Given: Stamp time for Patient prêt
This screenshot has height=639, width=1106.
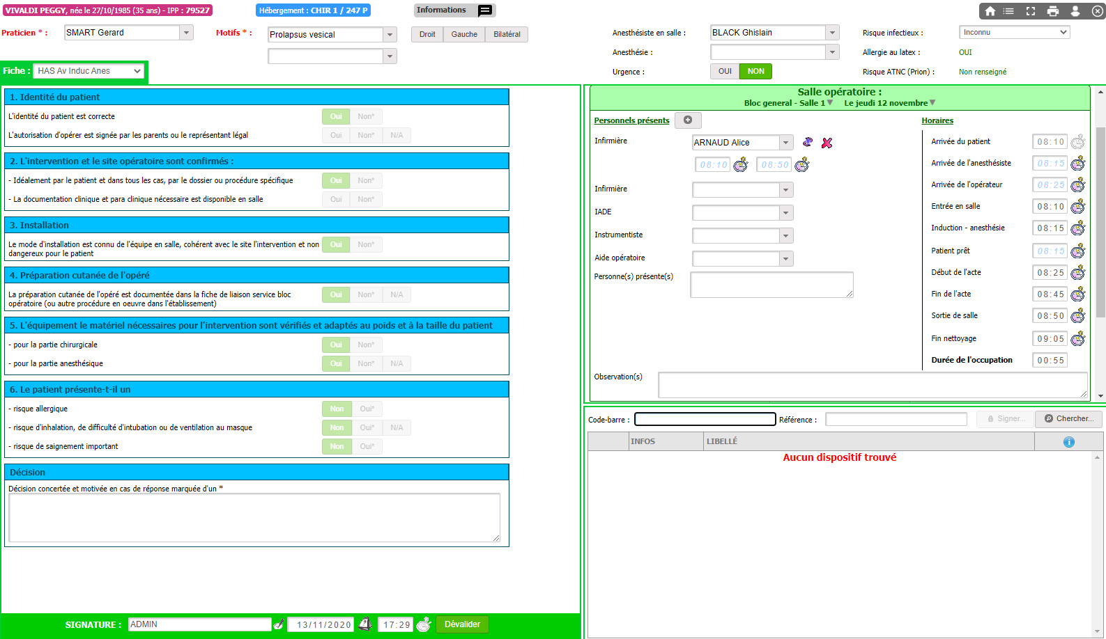Looking at the screenshot, I should point(1078,251).
